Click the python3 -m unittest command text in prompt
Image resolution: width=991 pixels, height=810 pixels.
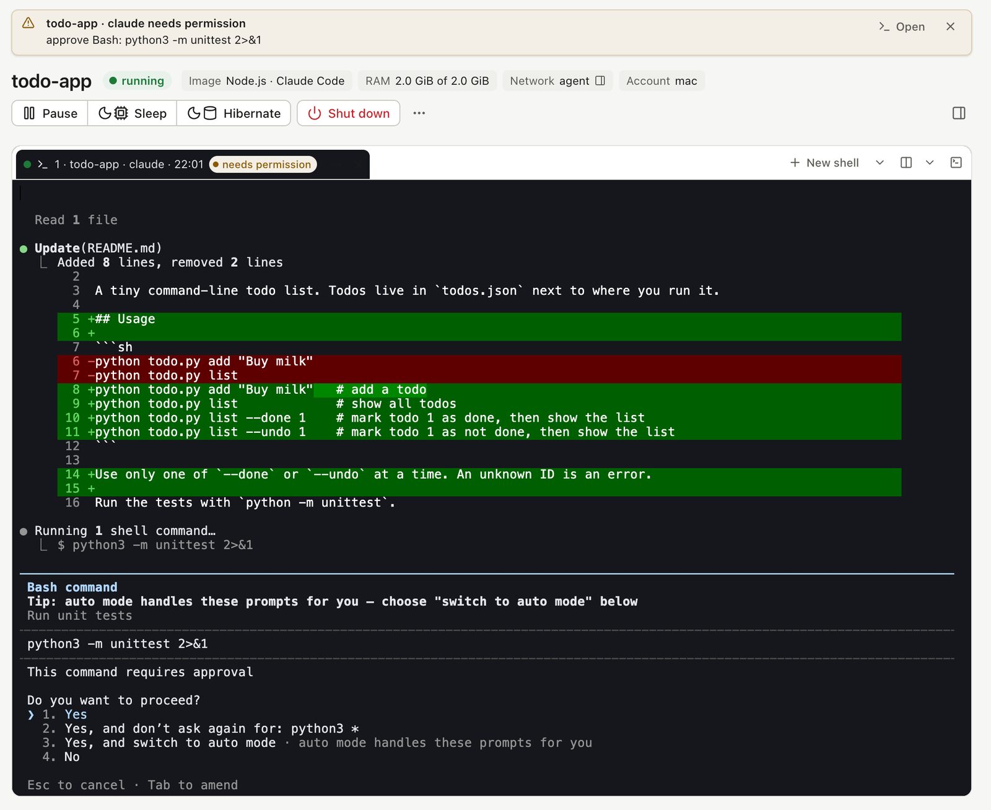(118, 644)
